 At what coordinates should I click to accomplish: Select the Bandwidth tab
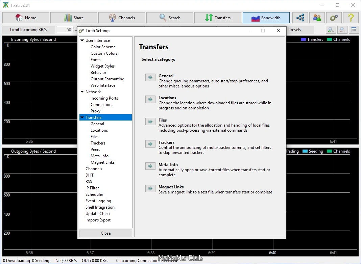tap(266, 18)
